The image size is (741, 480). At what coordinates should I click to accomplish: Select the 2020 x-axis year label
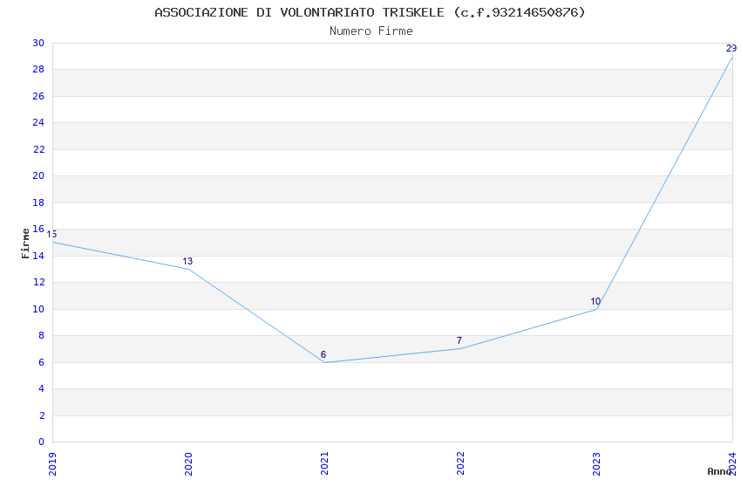pos(188,463)
